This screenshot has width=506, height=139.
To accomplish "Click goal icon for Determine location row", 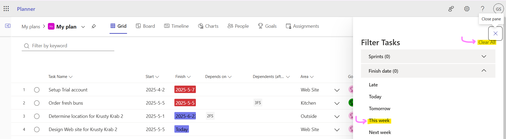I will pyautogui.click(x=351, y=116).
